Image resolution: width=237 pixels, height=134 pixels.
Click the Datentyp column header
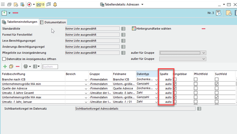(x=143, y=74)
